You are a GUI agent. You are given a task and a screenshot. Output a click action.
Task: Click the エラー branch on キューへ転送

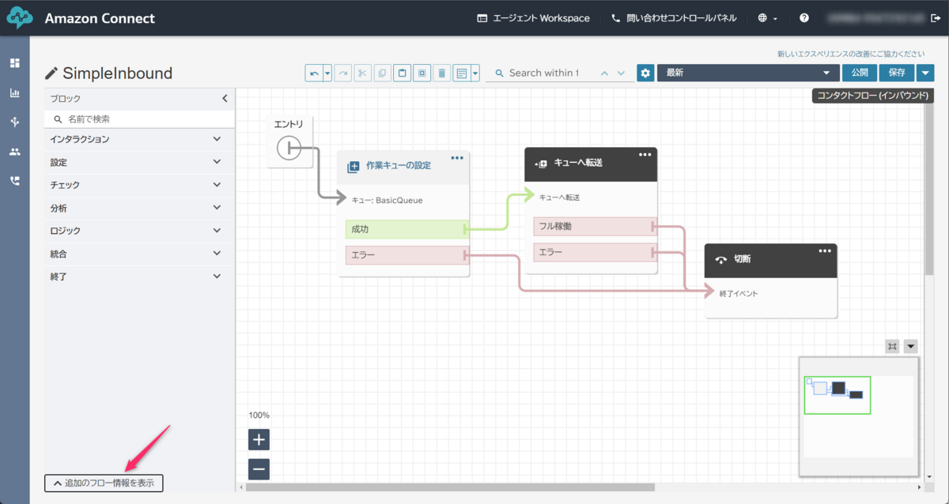click(x=595, y=253)
